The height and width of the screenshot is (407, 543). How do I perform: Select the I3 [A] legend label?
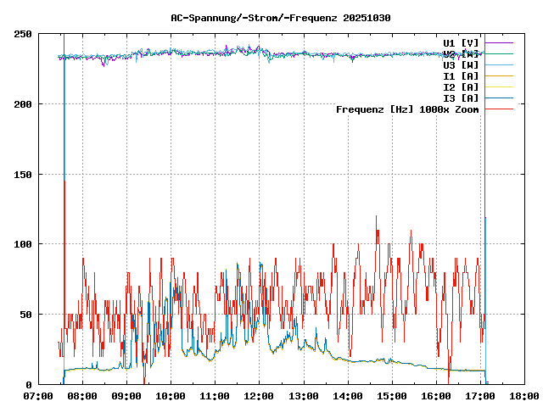(x=461, y=98)
